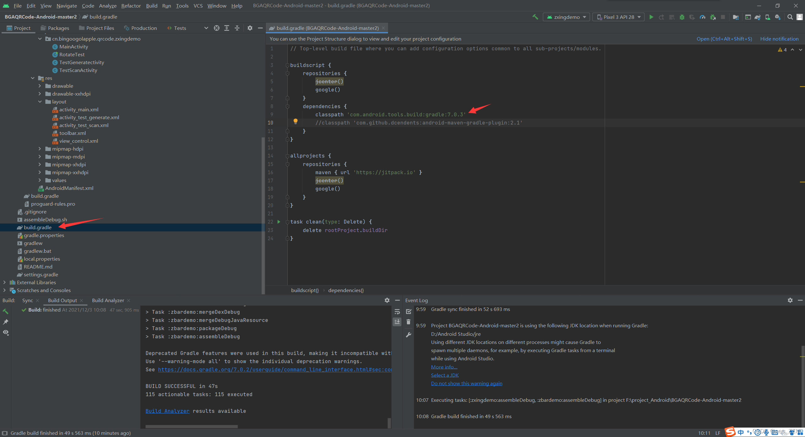805x437 pixels.
Task: Click Expand All icon in Project panel
Action: 226,28
